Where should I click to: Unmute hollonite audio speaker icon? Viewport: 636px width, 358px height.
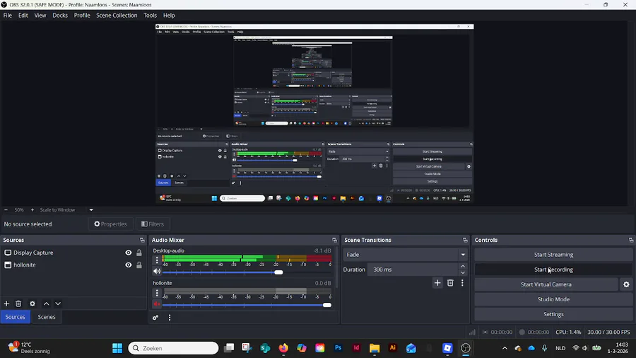(157, 304)
